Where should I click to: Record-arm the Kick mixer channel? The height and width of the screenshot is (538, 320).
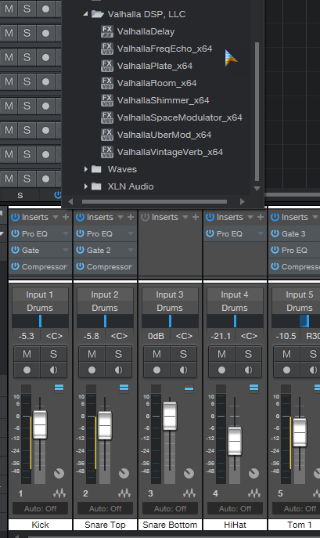click(x=27, y=370)
